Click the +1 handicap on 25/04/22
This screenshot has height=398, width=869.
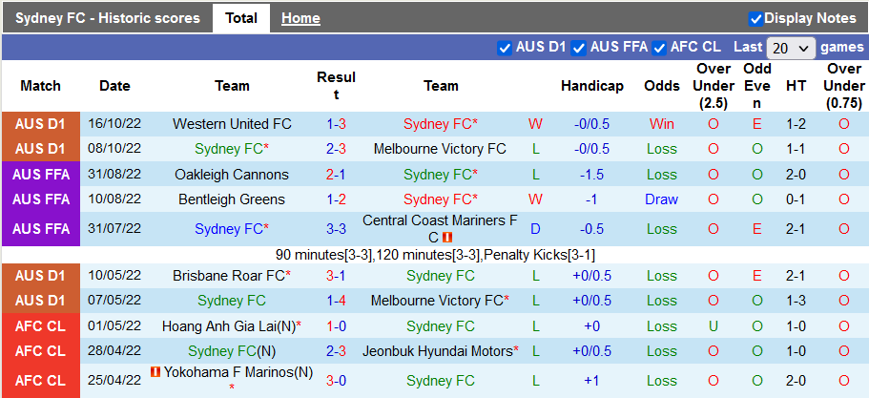[x=592, y=381]
